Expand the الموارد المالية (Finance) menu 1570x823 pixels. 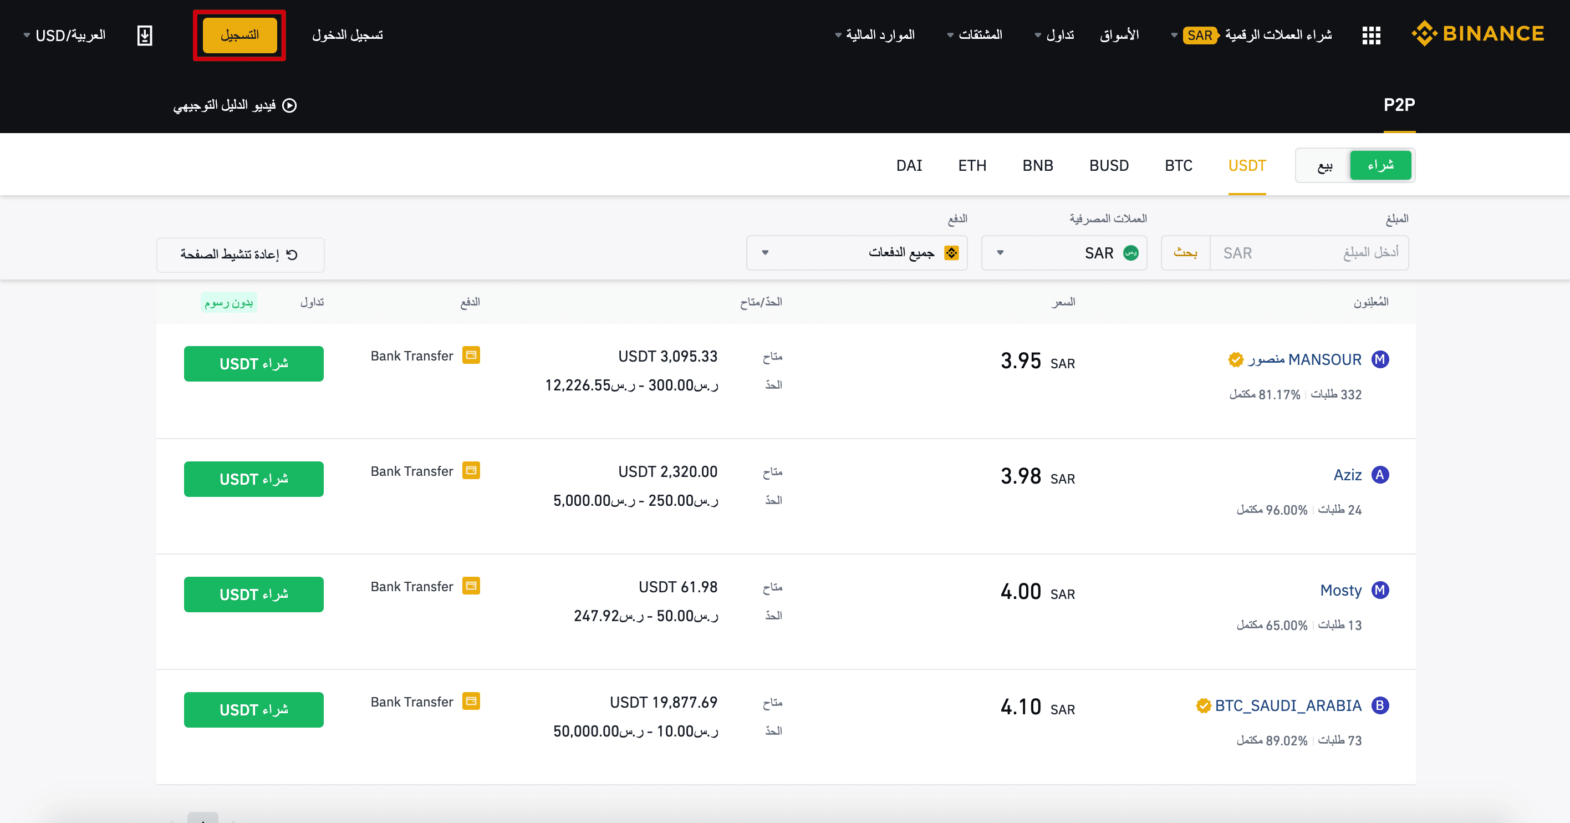click(875, 35)
